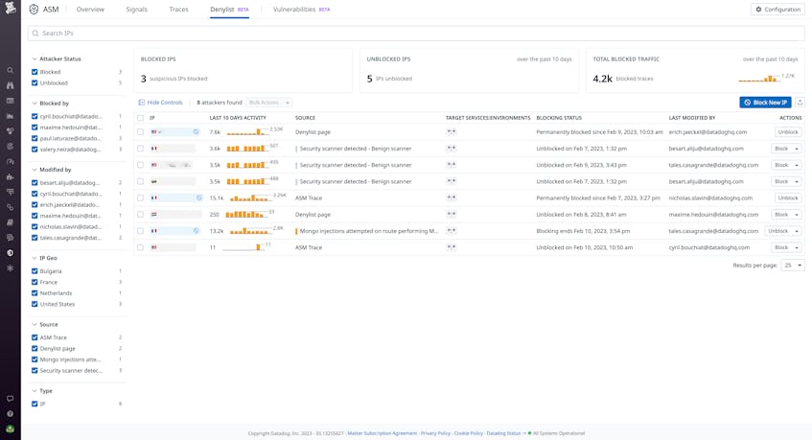Viewport: 812px width, 440px height.
Task: Click the Block New IP button
Action: (765, 103)
